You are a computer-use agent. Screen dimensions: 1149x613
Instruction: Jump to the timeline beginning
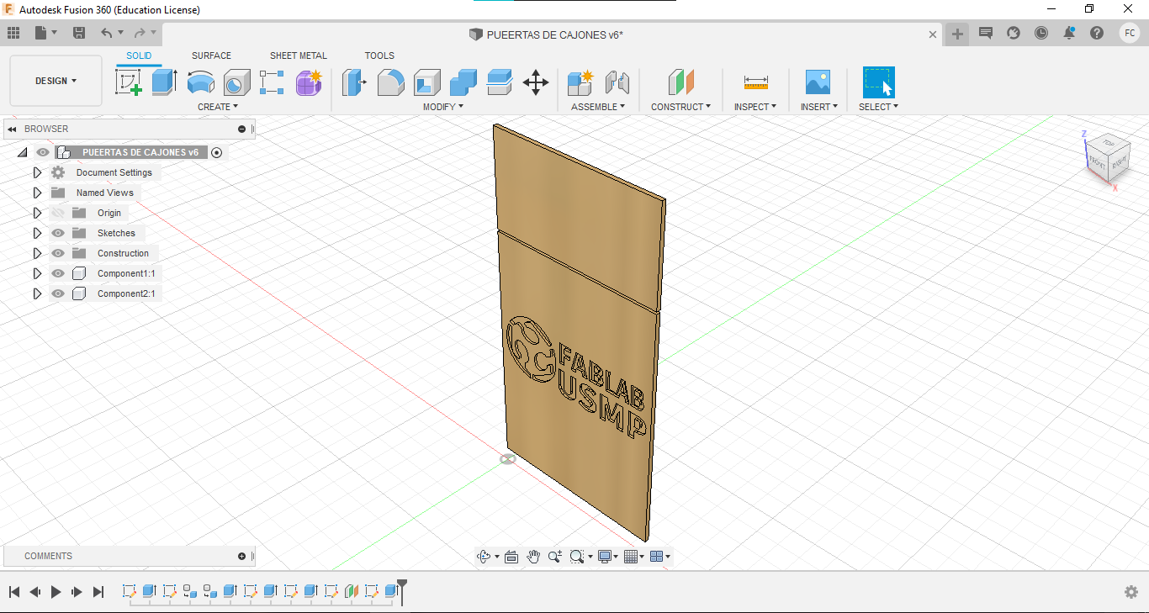[14, 592]
